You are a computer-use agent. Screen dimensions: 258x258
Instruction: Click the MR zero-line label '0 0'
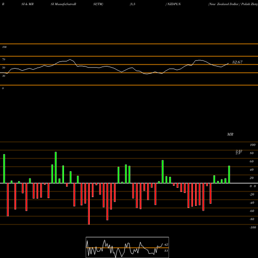click(x=253, y=186)
